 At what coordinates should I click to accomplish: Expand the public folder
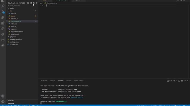coord(22,8)
